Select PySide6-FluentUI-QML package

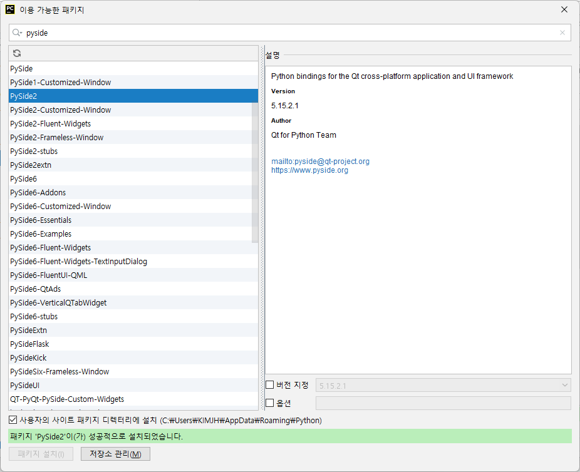click(133, 275)
